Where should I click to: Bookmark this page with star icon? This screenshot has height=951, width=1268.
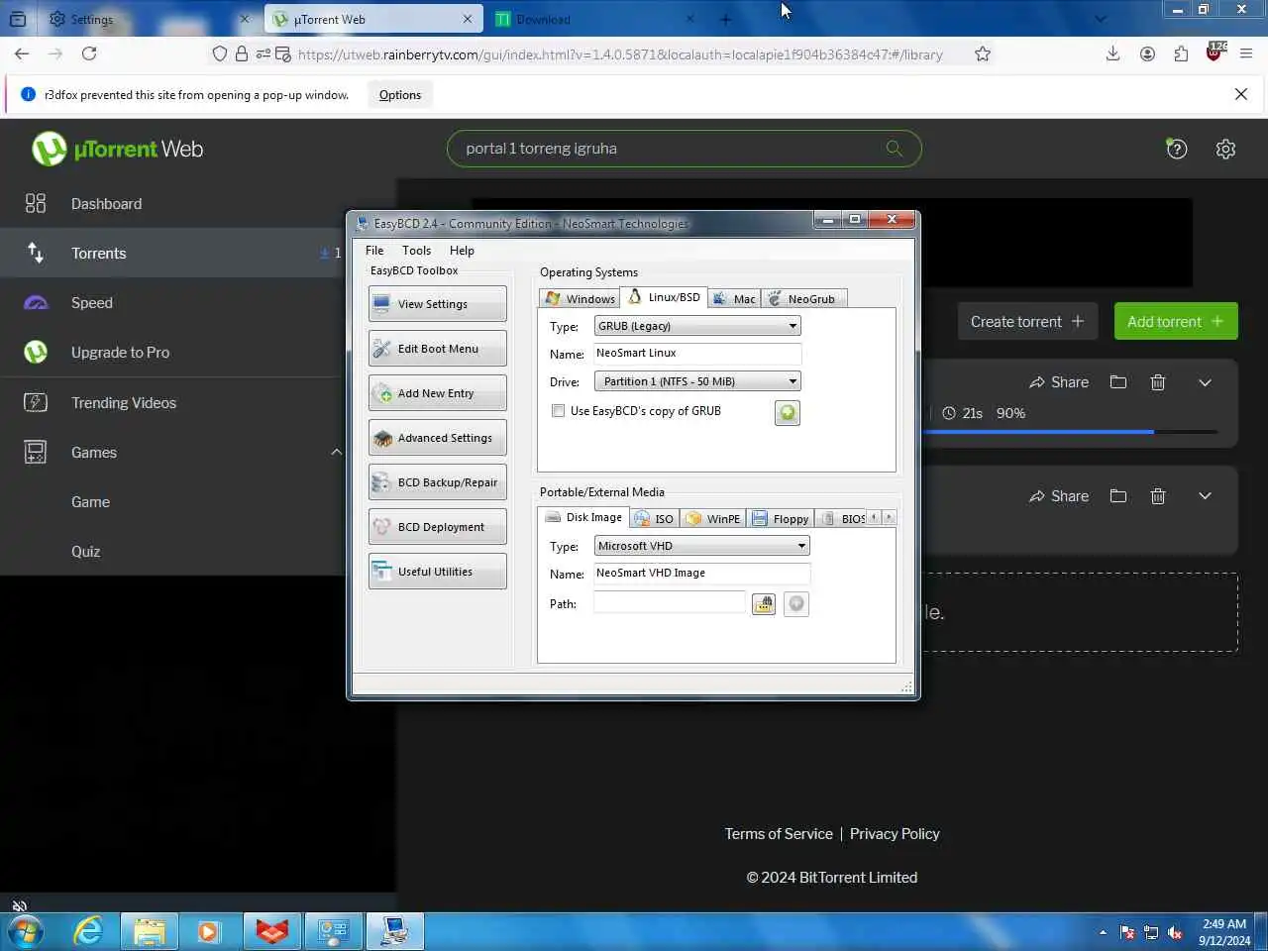983,54
